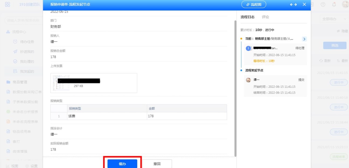Open the 流程图 flowchart view
The image size is (349, 168).
pyautogui.click(x=254, y=5)
